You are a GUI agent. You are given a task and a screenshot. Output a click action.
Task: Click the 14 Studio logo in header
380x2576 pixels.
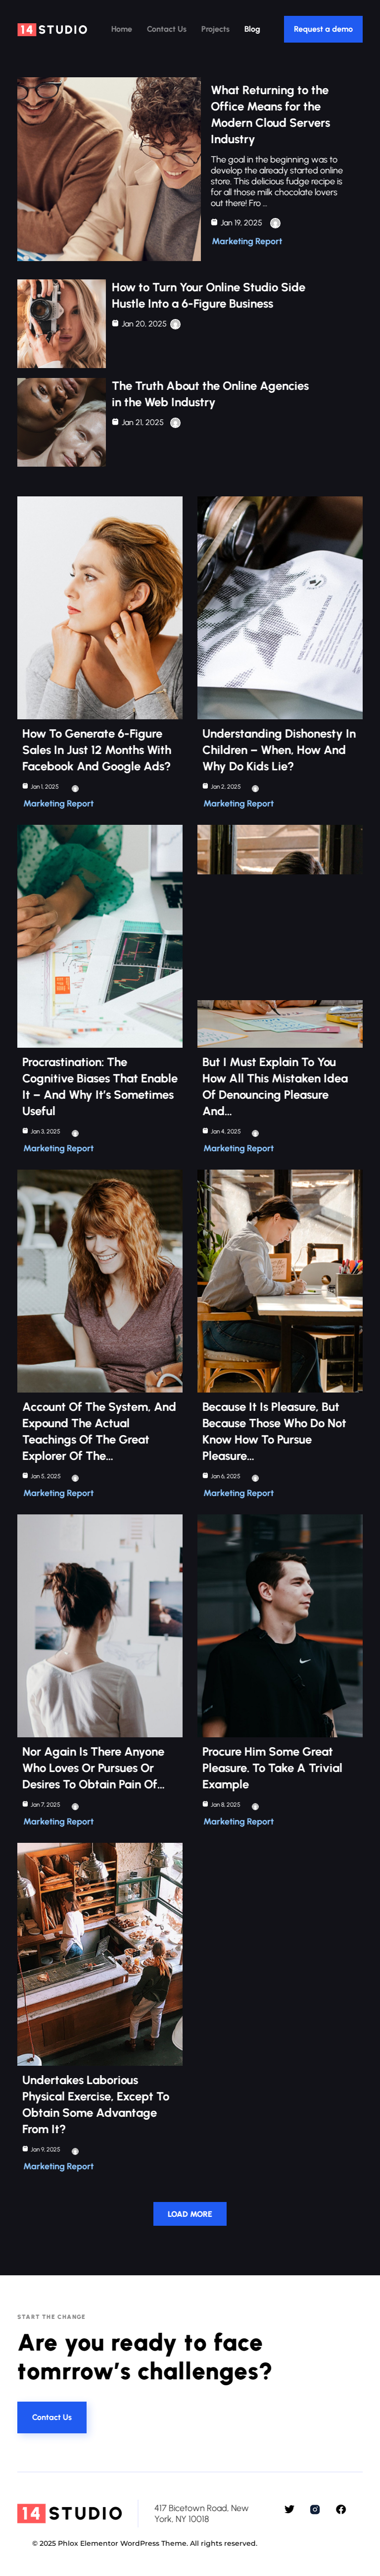tap(53, 29)
